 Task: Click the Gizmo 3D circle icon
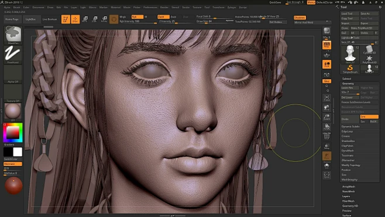pyautogui.click(x=114, y=19)
